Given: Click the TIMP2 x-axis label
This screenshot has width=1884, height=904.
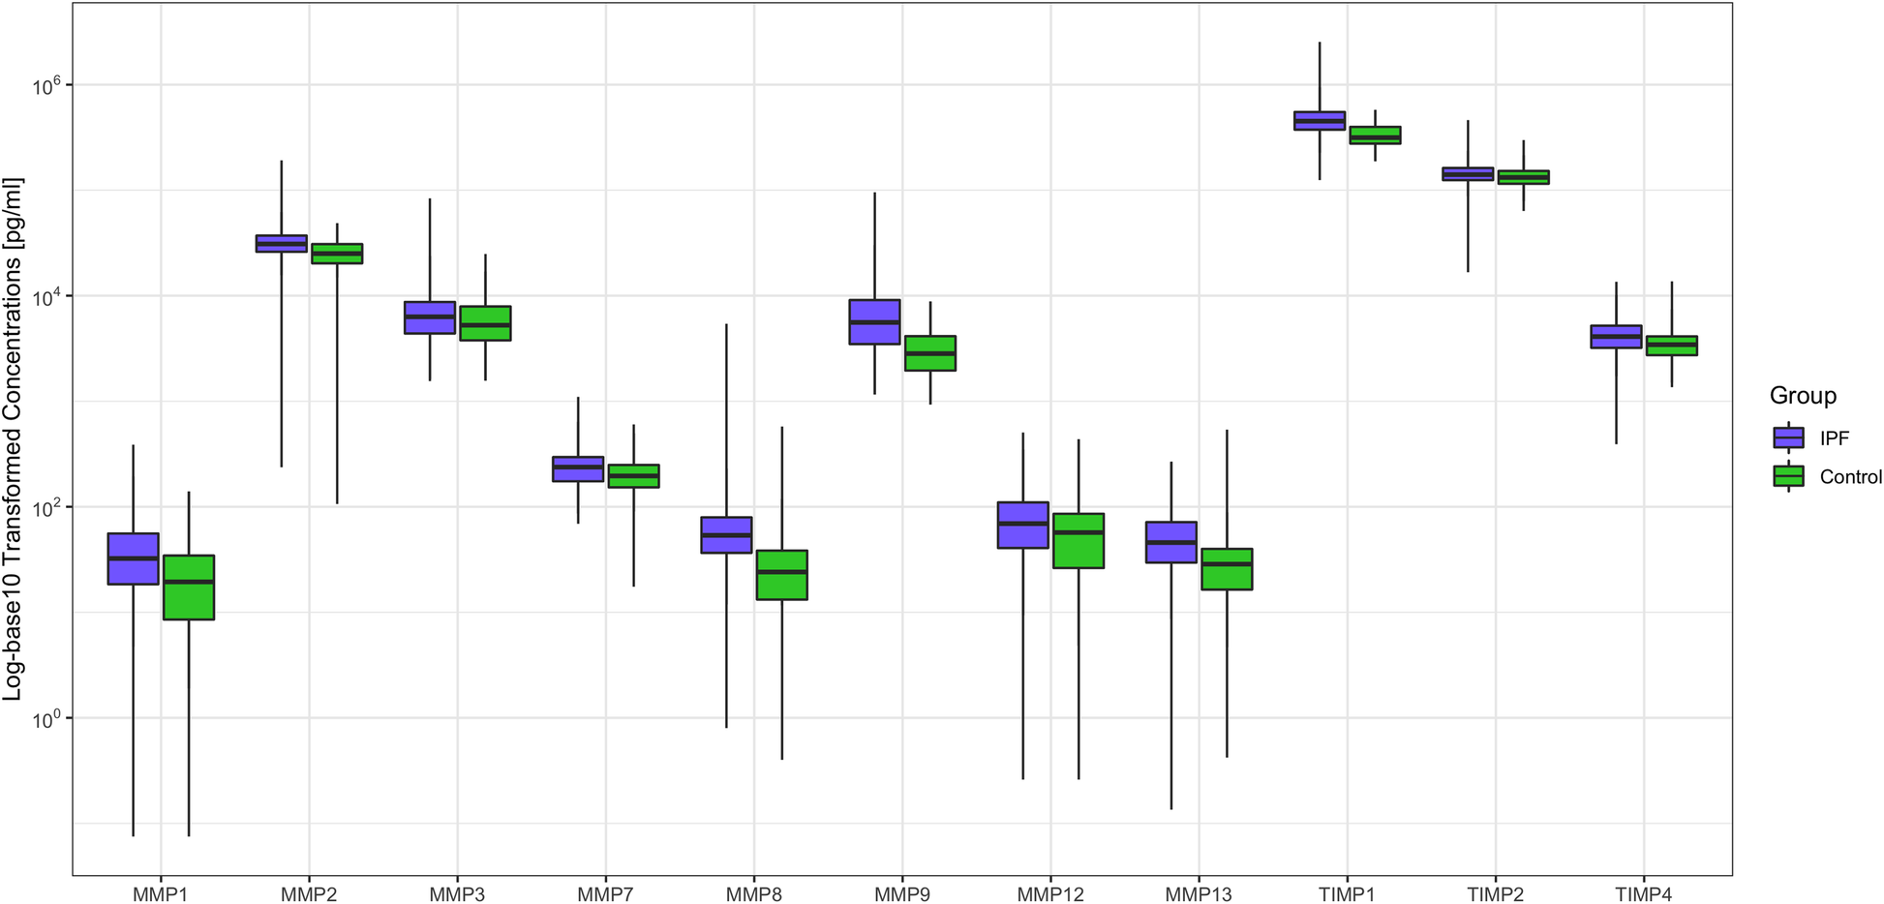Looking at the screenshot, I should coord(1495,894).
